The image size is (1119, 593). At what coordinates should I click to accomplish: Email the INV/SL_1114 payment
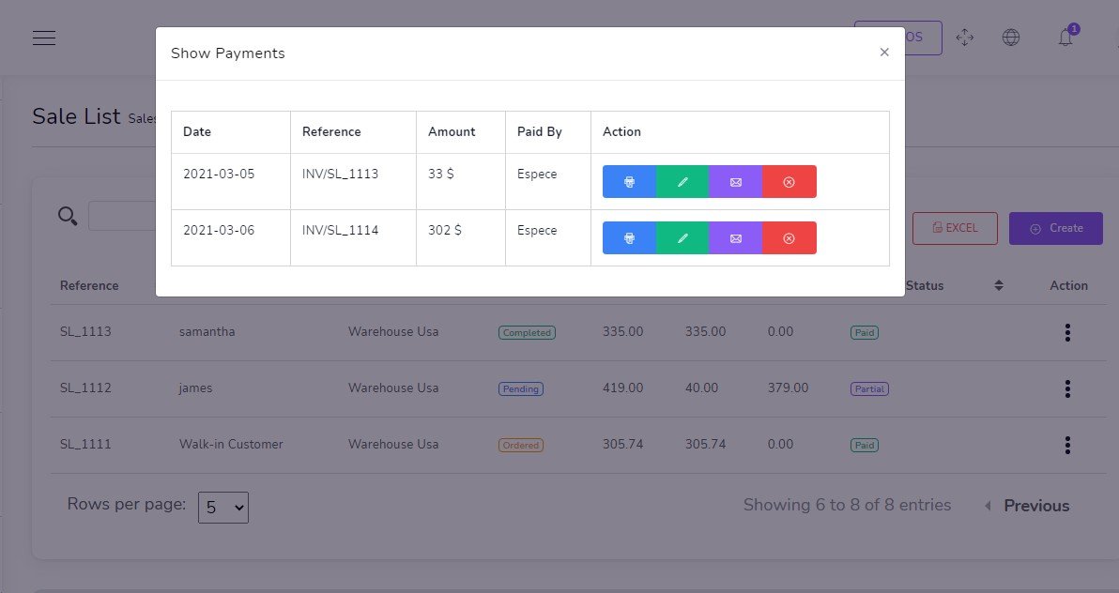736,238
